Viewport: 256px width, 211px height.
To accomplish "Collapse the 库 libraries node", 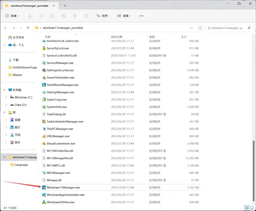I will coord(4,112).
